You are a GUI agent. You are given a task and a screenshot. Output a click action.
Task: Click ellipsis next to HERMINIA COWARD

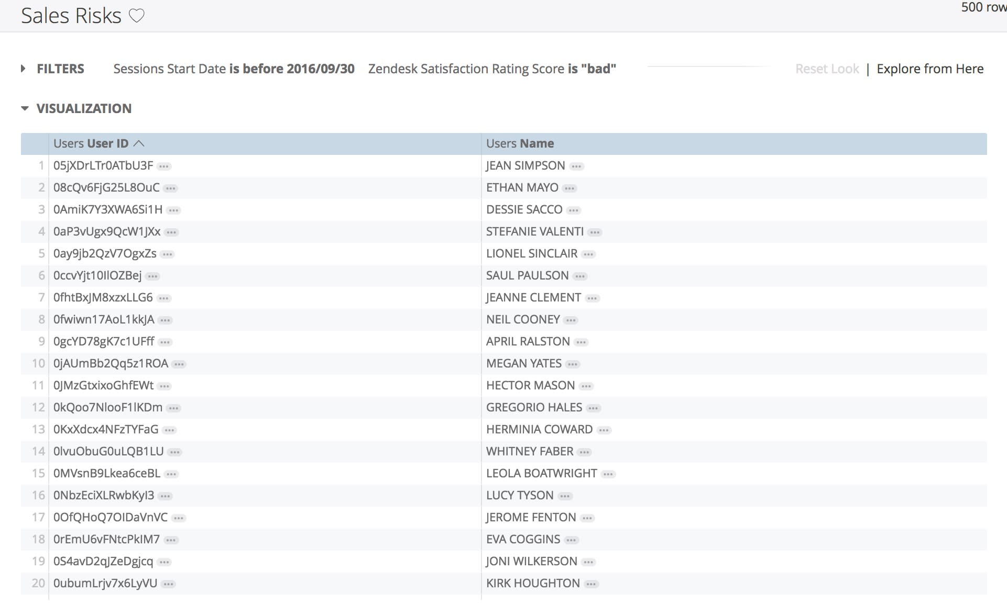pyautogui.click(x=604, y=430)
